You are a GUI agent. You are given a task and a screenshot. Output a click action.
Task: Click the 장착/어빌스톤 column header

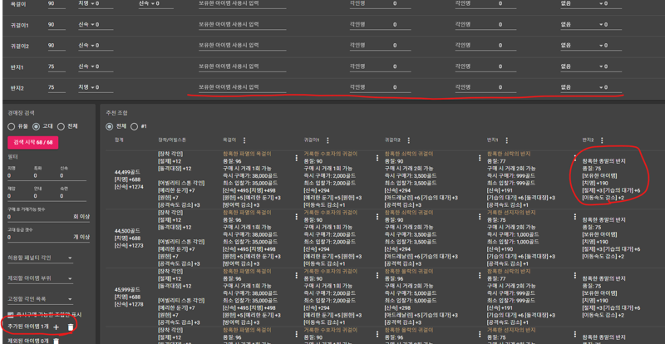pyautogui.click(x=172, y=140)
